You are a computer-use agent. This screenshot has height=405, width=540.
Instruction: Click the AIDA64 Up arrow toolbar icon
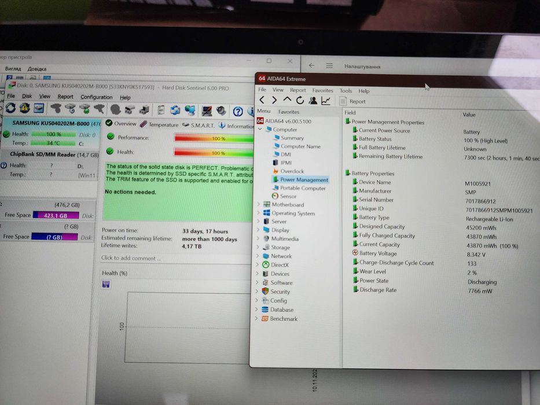point(287,100)
